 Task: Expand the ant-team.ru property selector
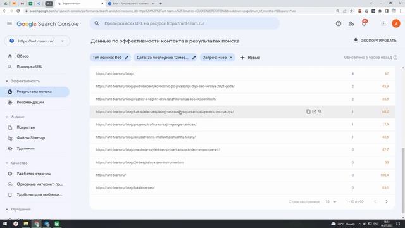coord(37,41)
